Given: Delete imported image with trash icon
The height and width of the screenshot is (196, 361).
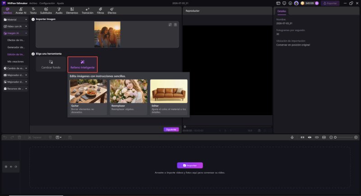Looking at the screenshot, I should pyautogui.click(x=176, y=25).
